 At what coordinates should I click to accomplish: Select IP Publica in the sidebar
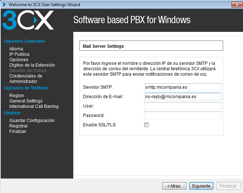[19, 54]
